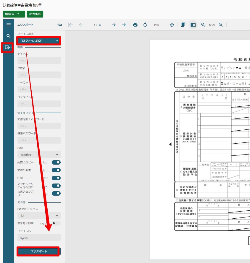Jump to last page of report
This screenshot has width=250, height=263.
click(124, 25)
